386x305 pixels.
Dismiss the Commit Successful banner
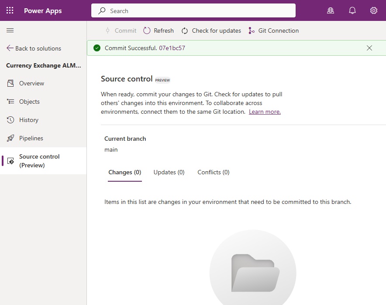369,48
